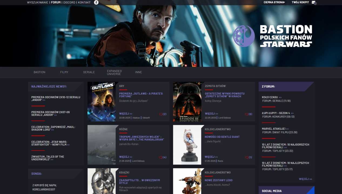Click the Książki category label
Image resolution: width=342 pixels, height=194 pixels.
tap(124, 173)
